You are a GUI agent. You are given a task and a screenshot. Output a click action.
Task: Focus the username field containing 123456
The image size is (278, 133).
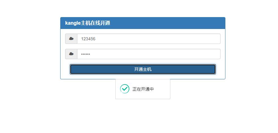tap(149, 39)
